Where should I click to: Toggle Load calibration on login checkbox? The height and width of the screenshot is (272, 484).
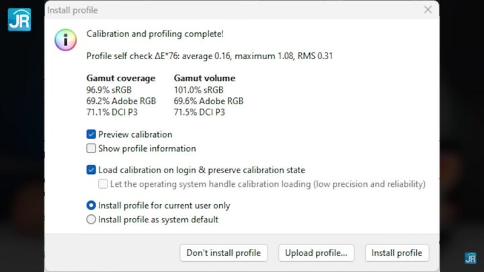[91, 170]
